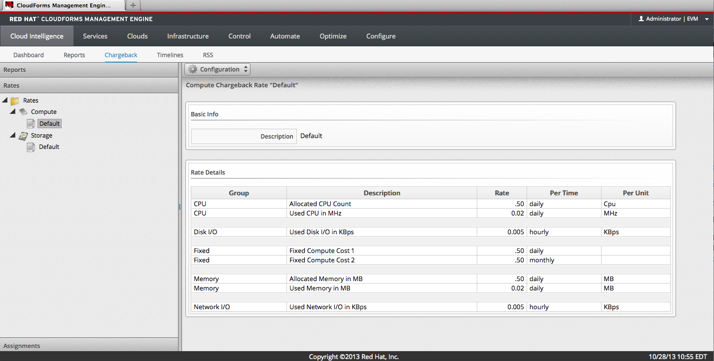The width and height of the screenshot is (714, 361).
Task: Click the Configuration gear icon
Action: [x=193, y=70]
